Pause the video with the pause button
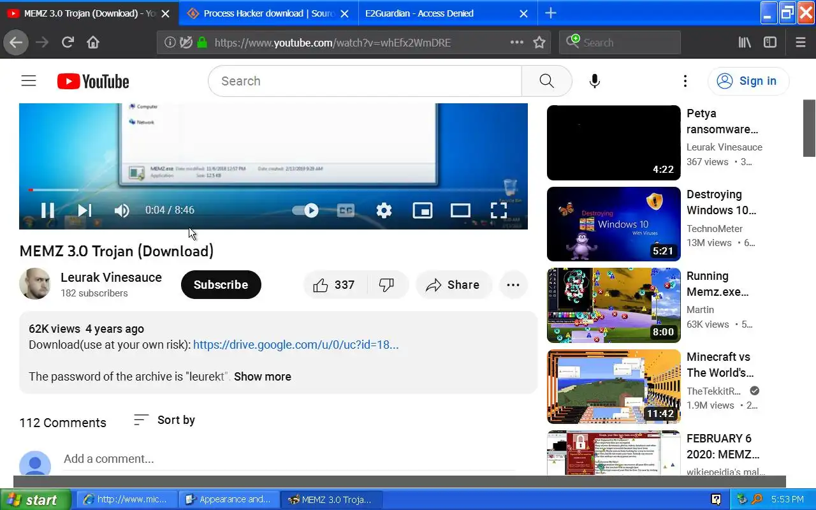Viewport: 816px width, 510px height. click(48, 210)
